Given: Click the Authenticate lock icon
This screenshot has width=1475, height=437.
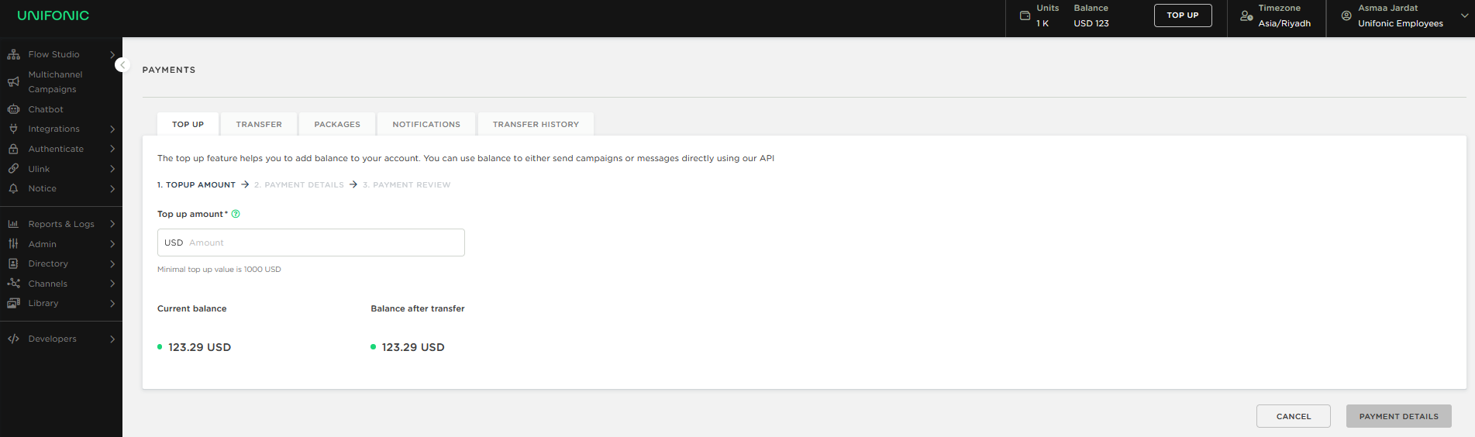Looking at the screenshot, I should point(13,149).
